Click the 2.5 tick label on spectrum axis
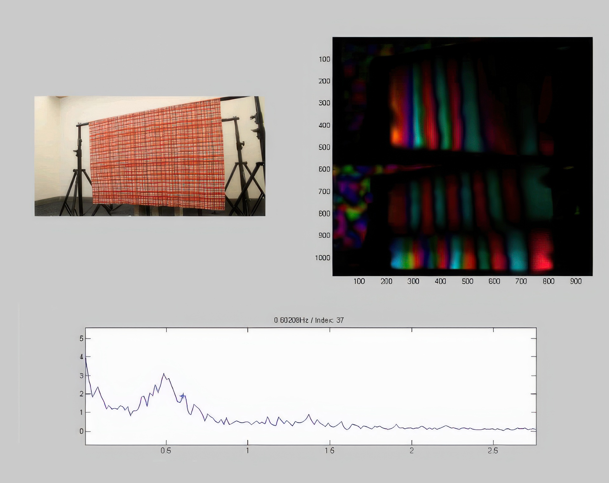Screen dimensions: 609x483 [493, 451]
